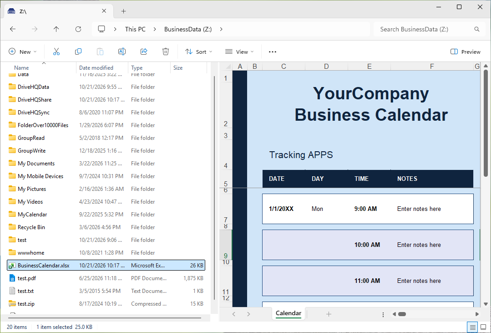This screenshot has width=491, height=333.
Task: Click next sheet arrow in preview
Action: pos(248,314)
